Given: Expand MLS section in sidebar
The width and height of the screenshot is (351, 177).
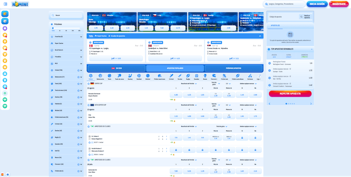Looking at the screenshot, I should [x=81, y=64].
